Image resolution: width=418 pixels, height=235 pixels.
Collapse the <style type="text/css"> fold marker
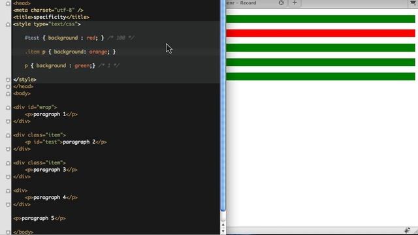click(8, 25)
